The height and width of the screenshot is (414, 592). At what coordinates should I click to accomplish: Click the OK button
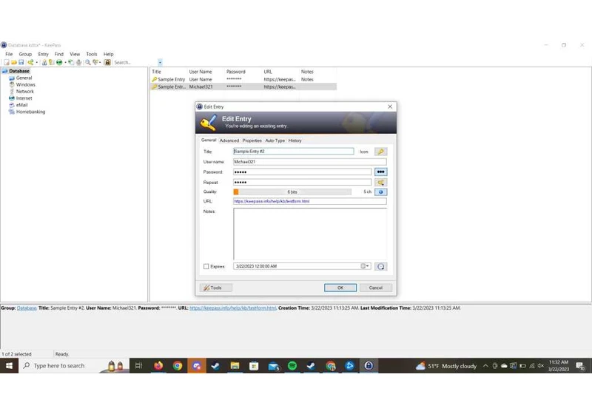340,288
